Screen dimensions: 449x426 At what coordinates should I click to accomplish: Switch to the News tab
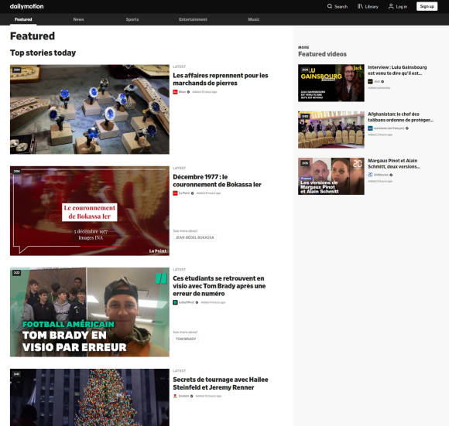coord(78,19)
